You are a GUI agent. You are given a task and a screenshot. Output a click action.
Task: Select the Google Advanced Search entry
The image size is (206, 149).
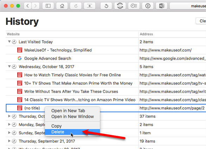[x=48, y=58]
